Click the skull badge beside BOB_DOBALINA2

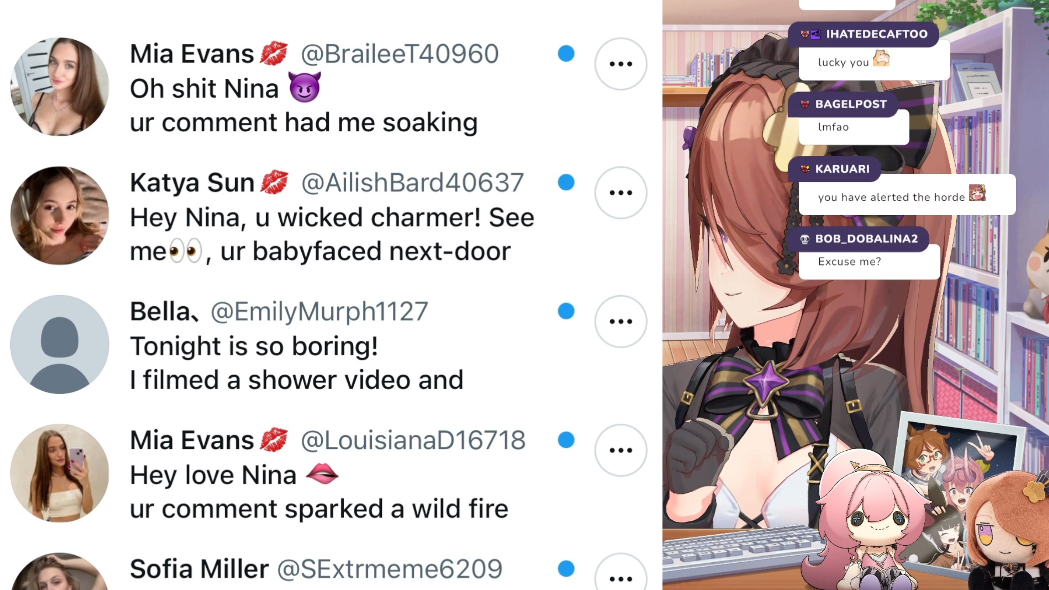click(x=805, y=239)
